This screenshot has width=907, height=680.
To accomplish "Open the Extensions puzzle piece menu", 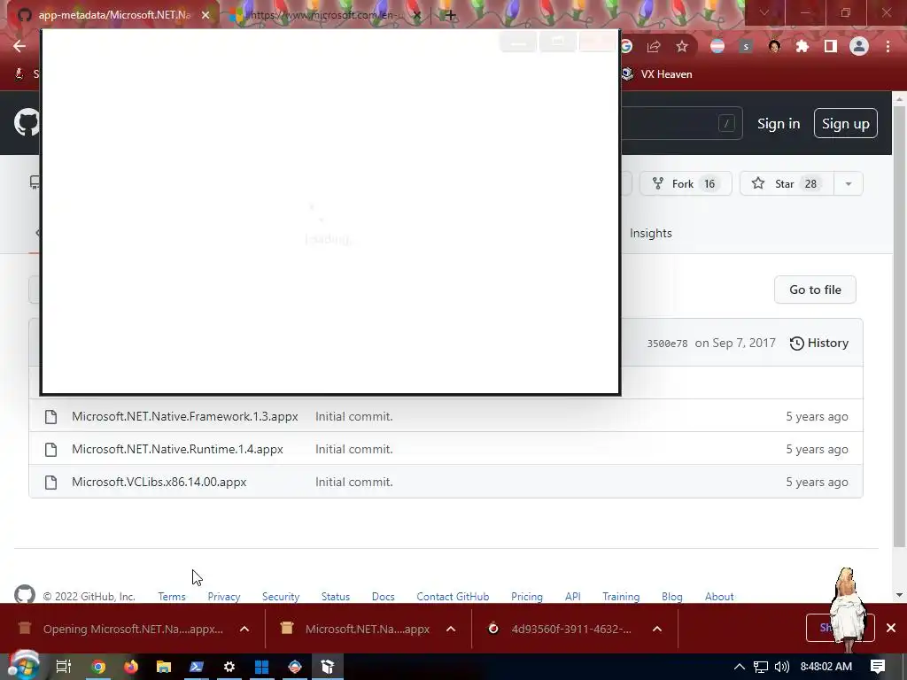I will click(x=802, y=46).
